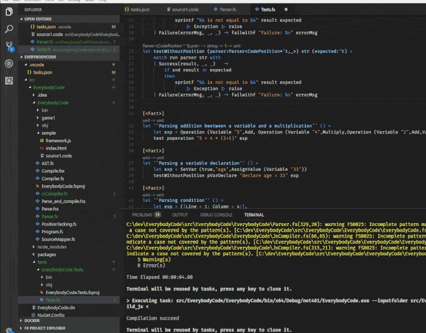Screen dimensions: 426x333
Task: Open Parser.fs in the file tree
Action: pyautogui.click(x=50, y=217)
